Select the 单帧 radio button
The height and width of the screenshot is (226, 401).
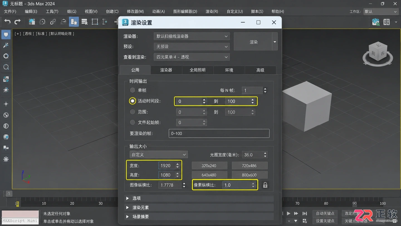[133, 90]
